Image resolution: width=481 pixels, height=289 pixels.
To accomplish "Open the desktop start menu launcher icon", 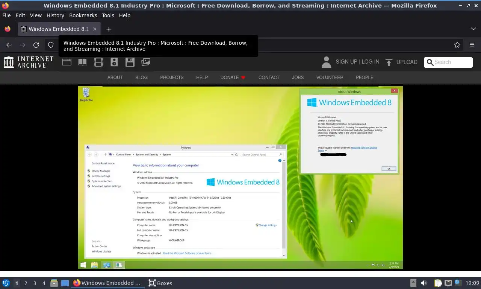I will (6, 283).
